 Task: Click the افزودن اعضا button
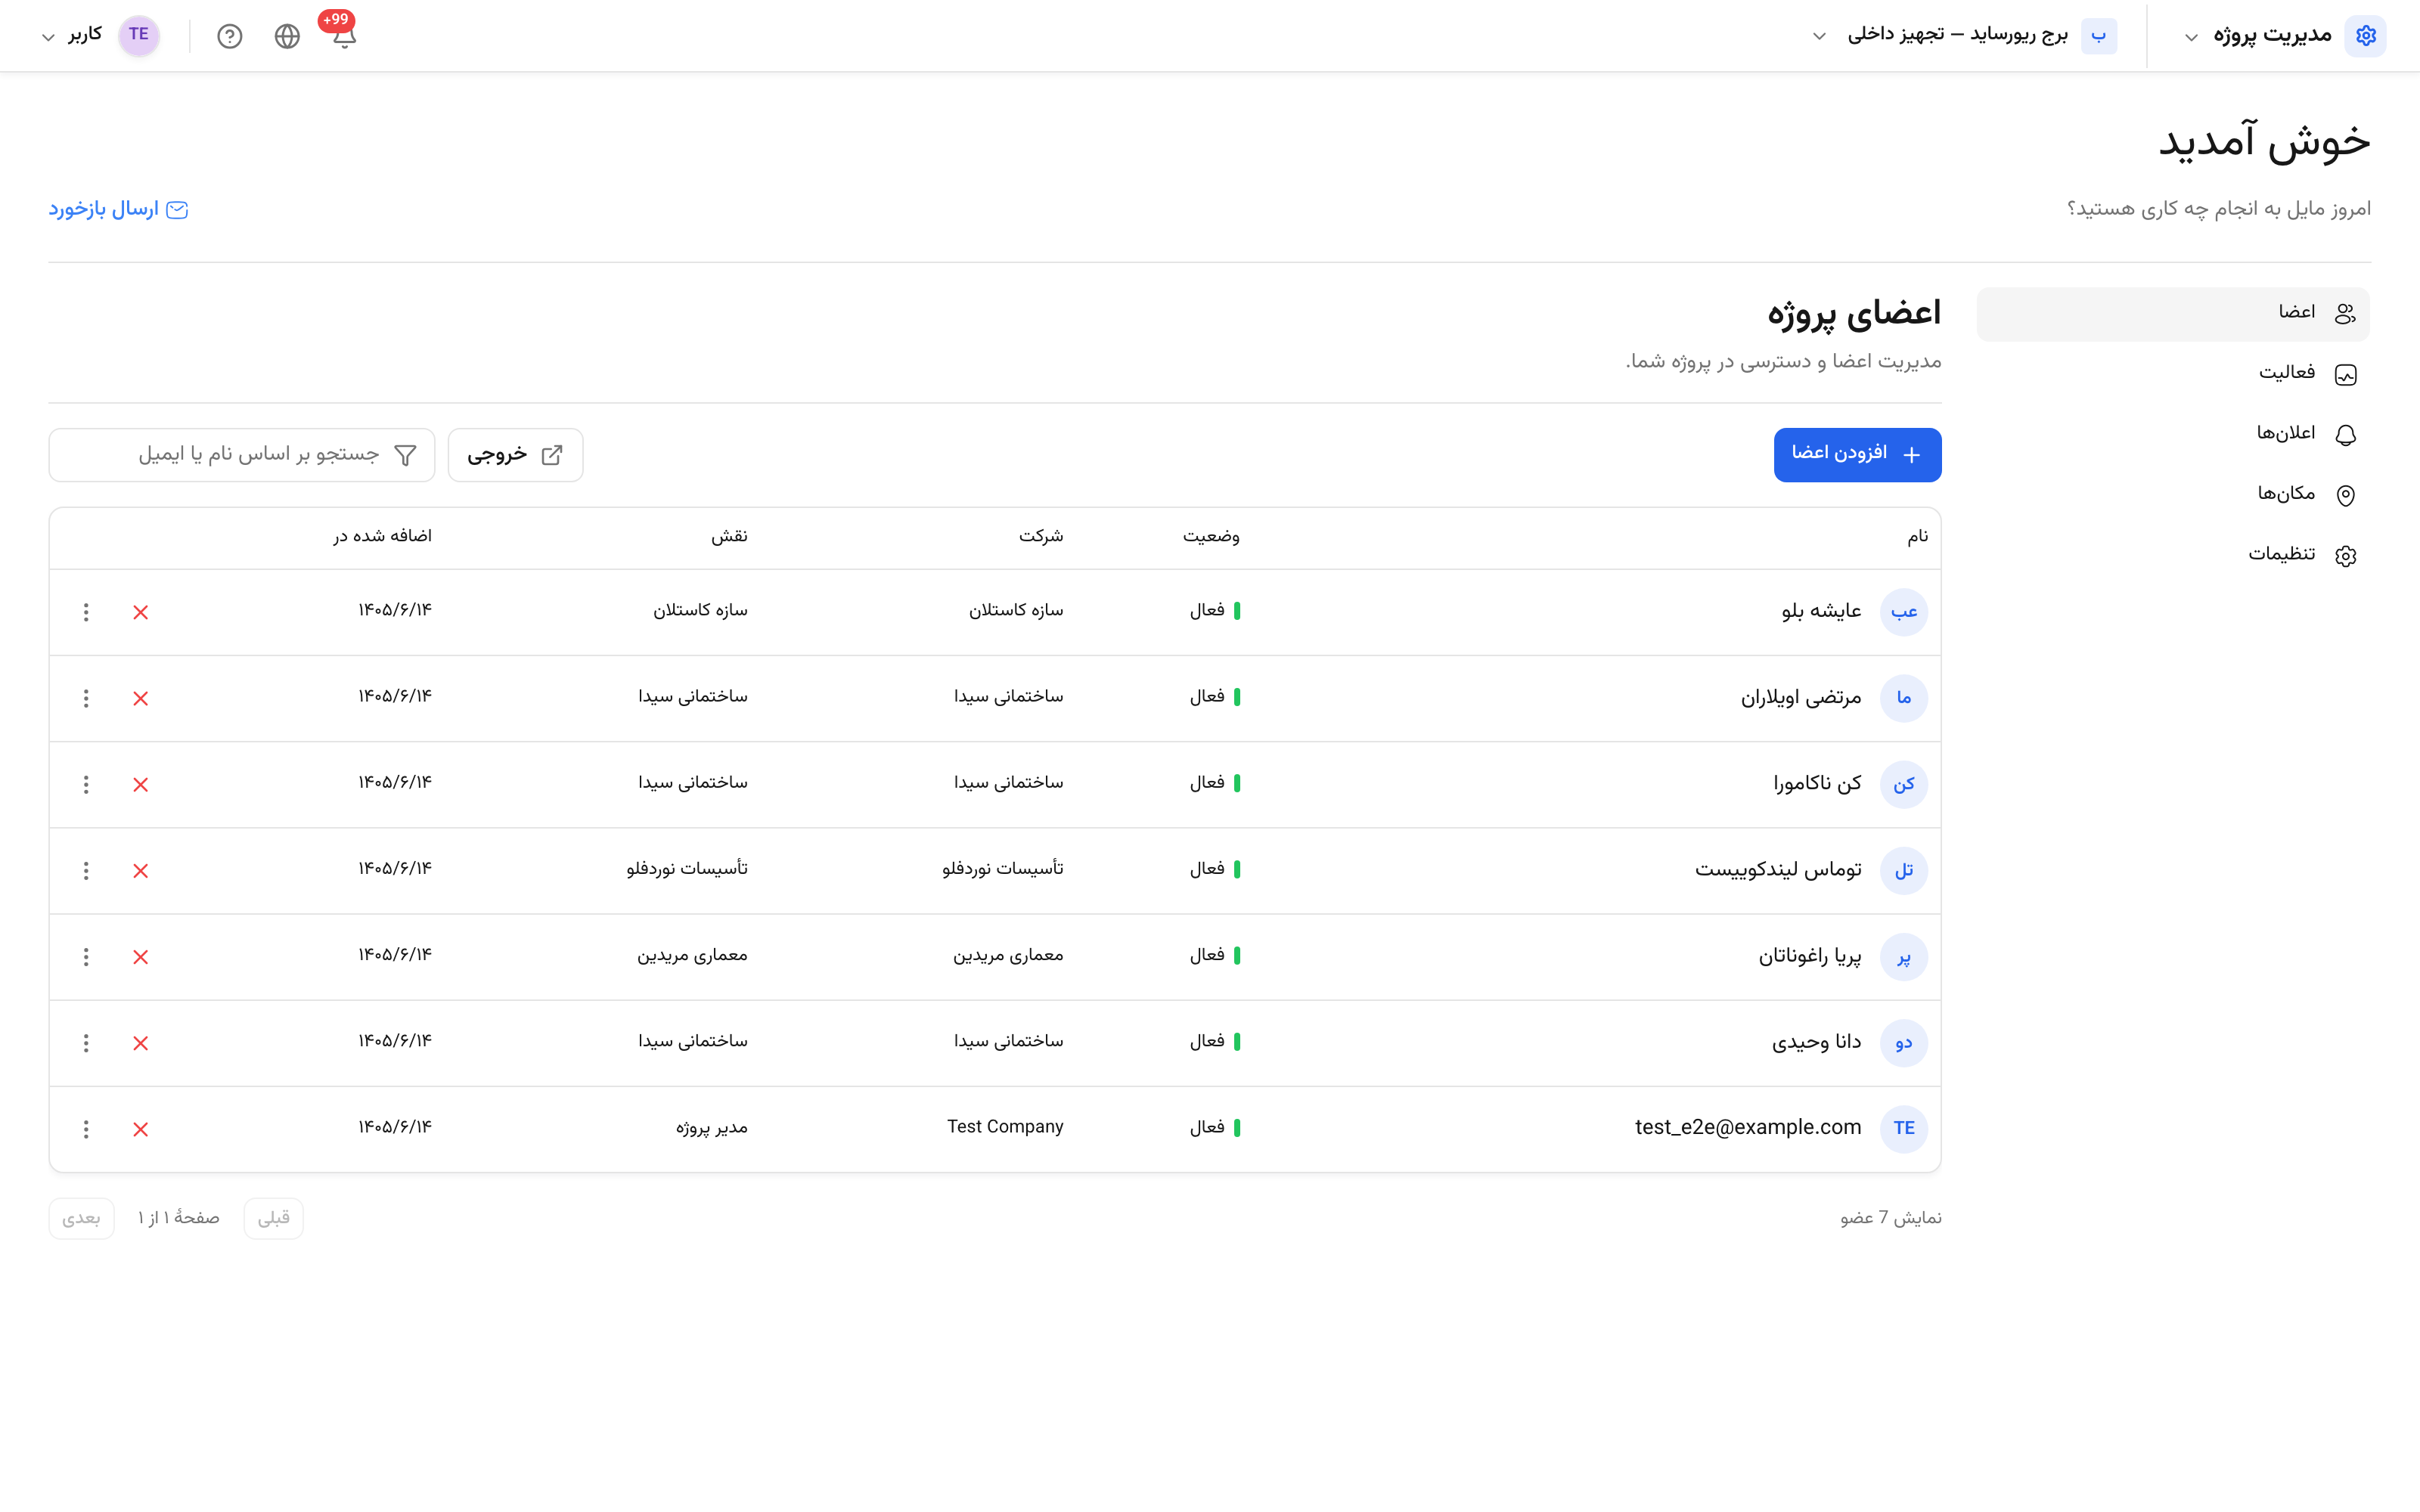point(1857,455)
